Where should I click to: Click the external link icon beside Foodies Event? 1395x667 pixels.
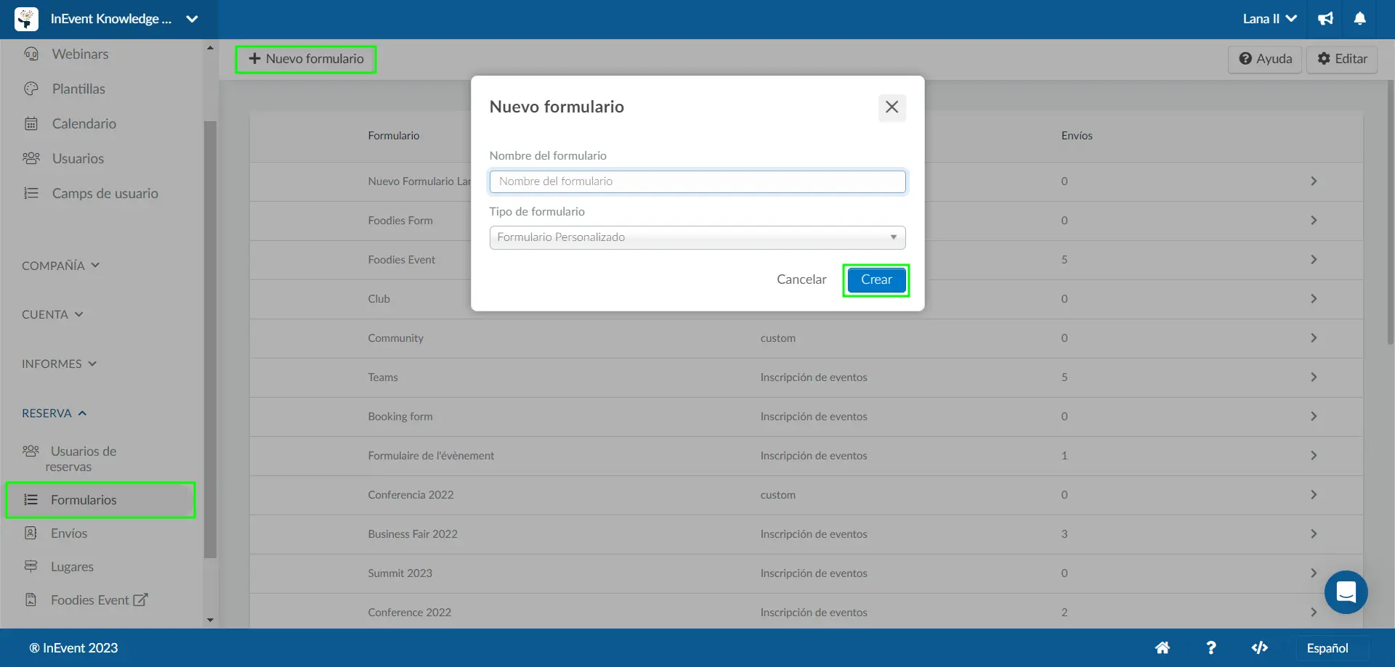coord(140,600)
